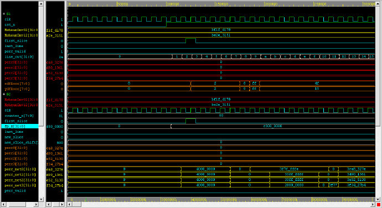Click the fp_z value f80_0000
The height and width of the screenshot is (208, 382).
pyautogui.click(x=55, y=127)
